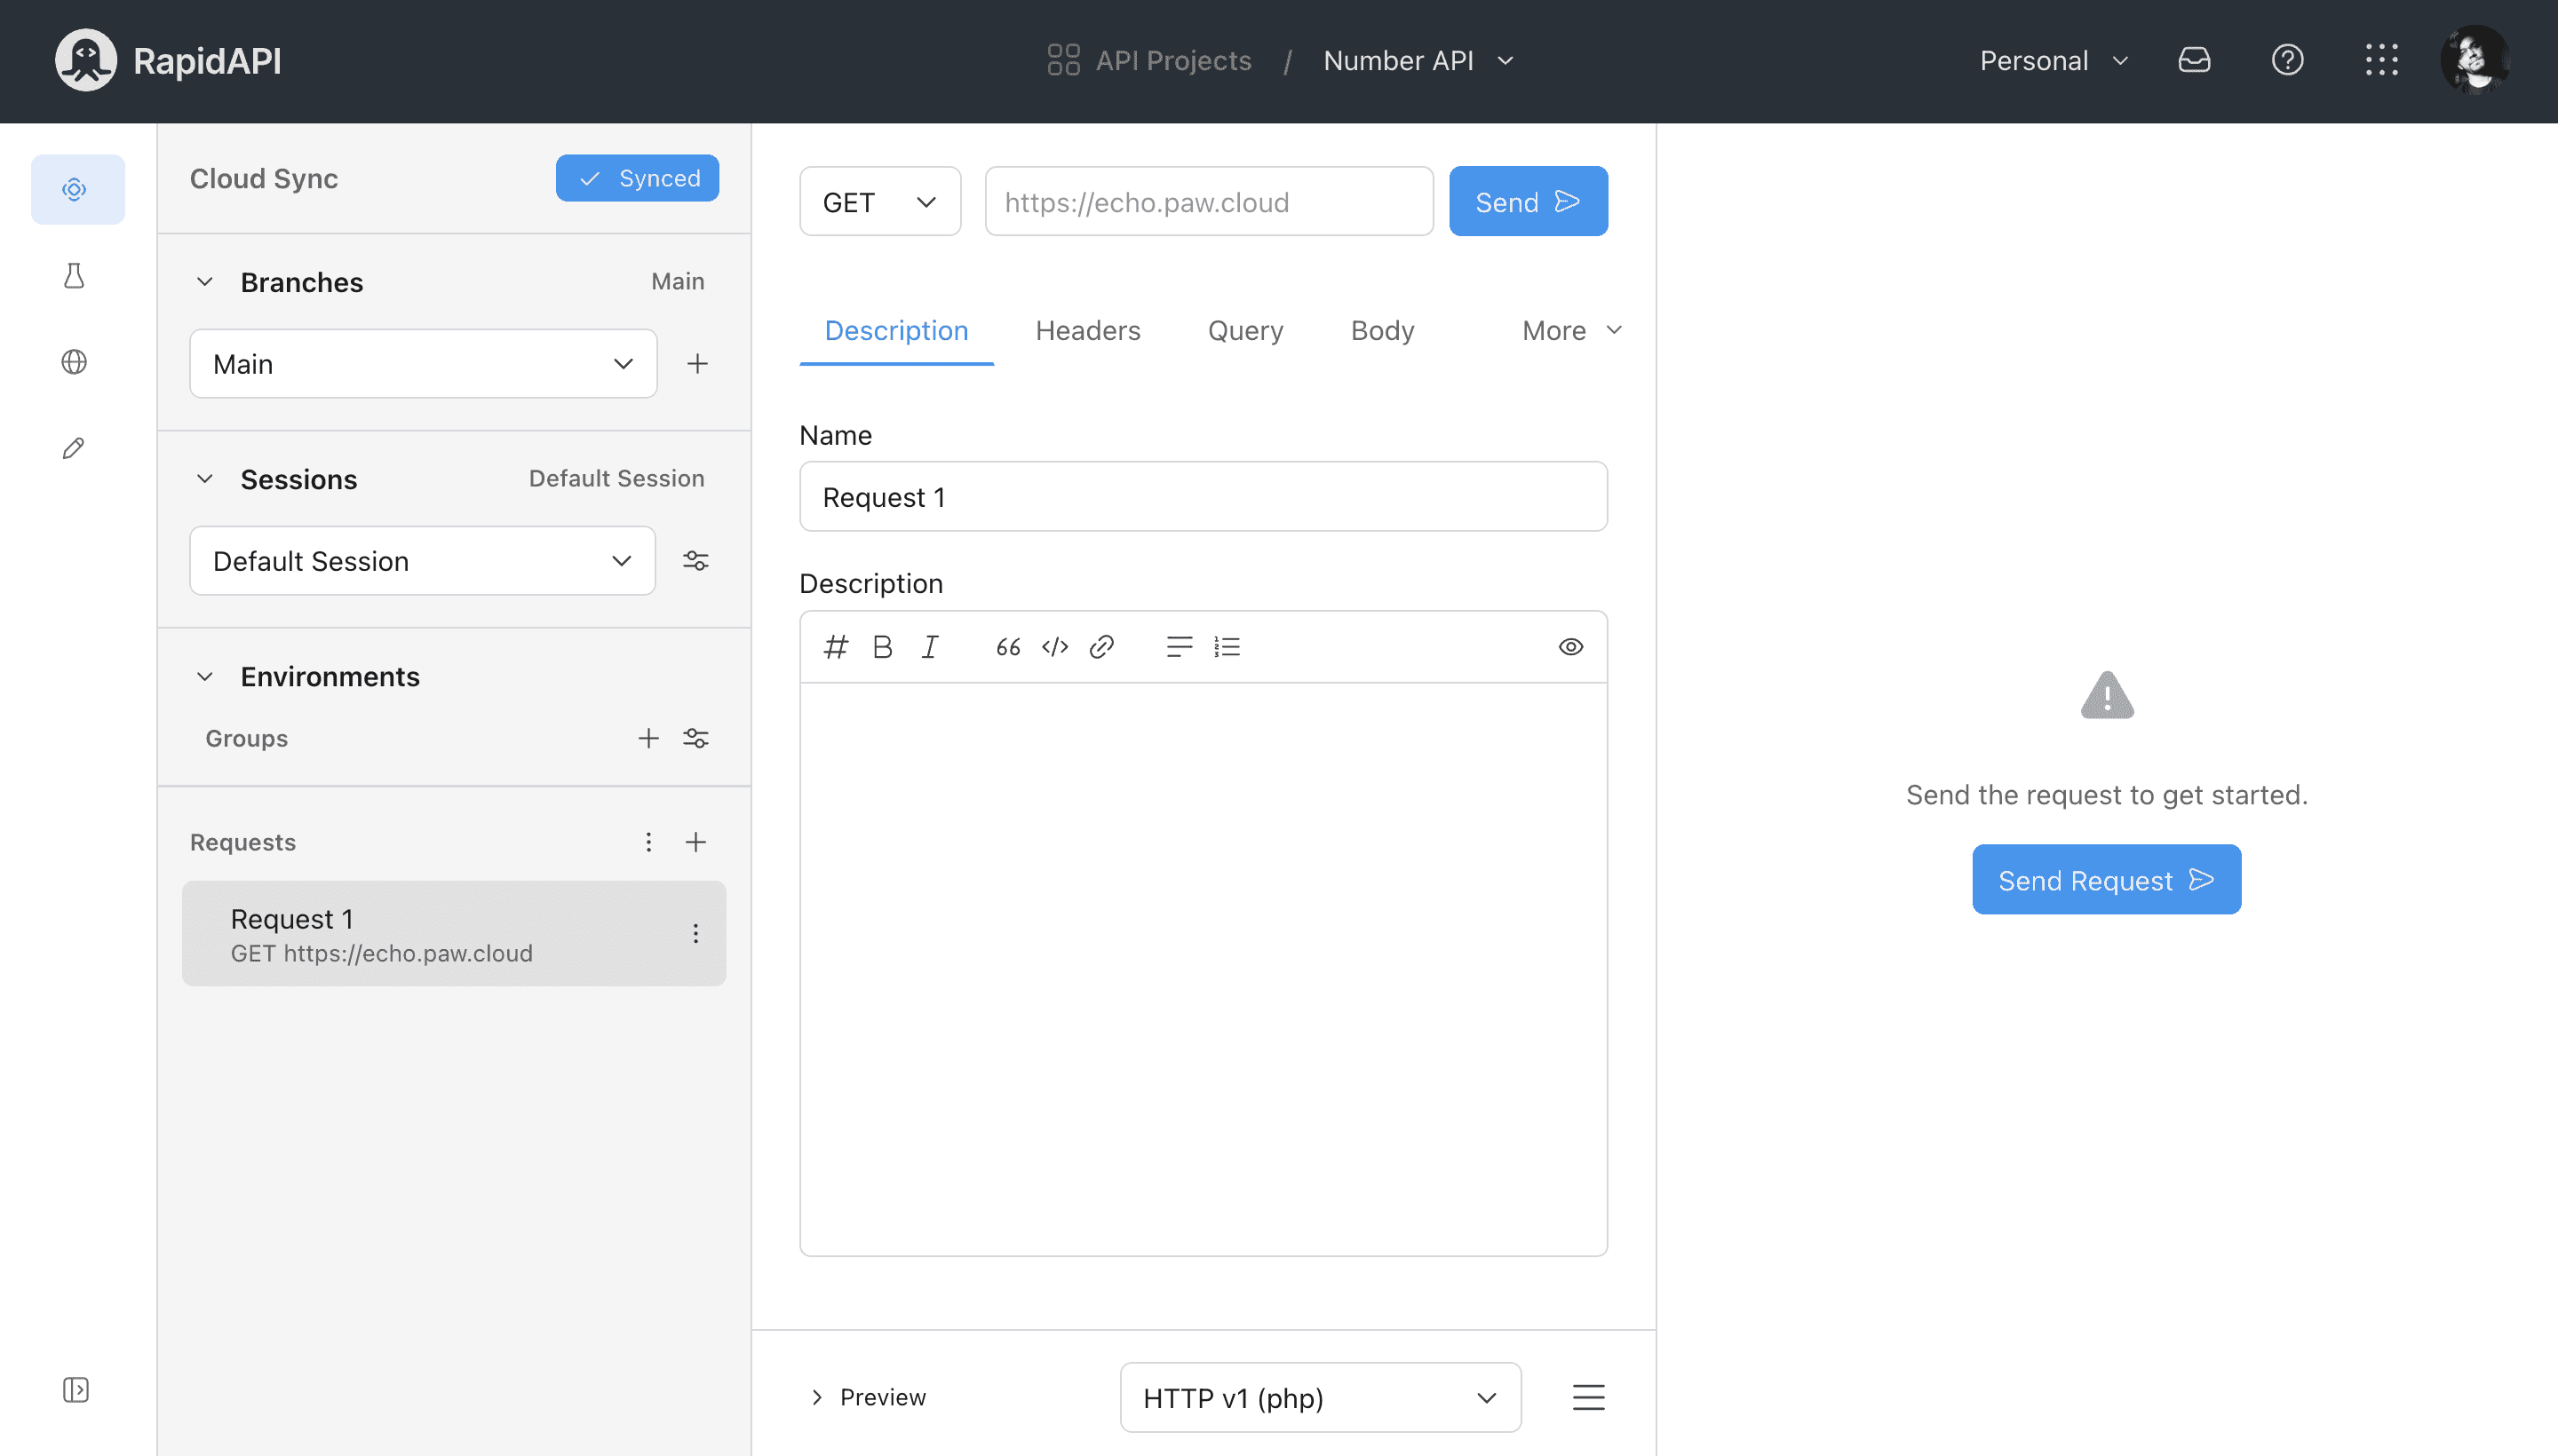Add a new branch with plus icon
2558x1456 pixels.
click(x=697, y=363)
